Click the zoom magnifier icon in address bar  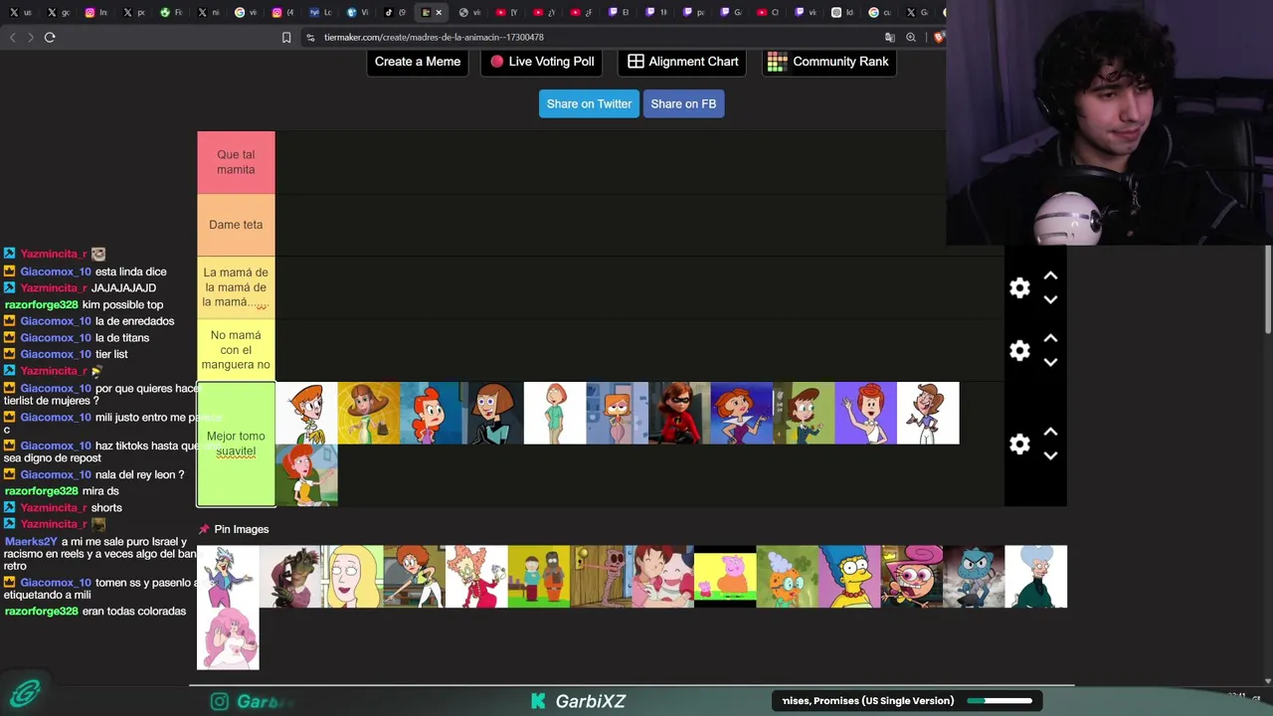point(911,38)
